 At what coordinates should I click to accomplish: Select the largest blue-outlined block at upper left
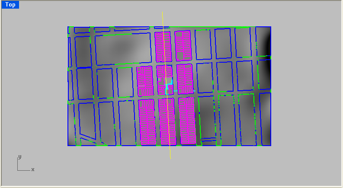[x=123, y=49]
